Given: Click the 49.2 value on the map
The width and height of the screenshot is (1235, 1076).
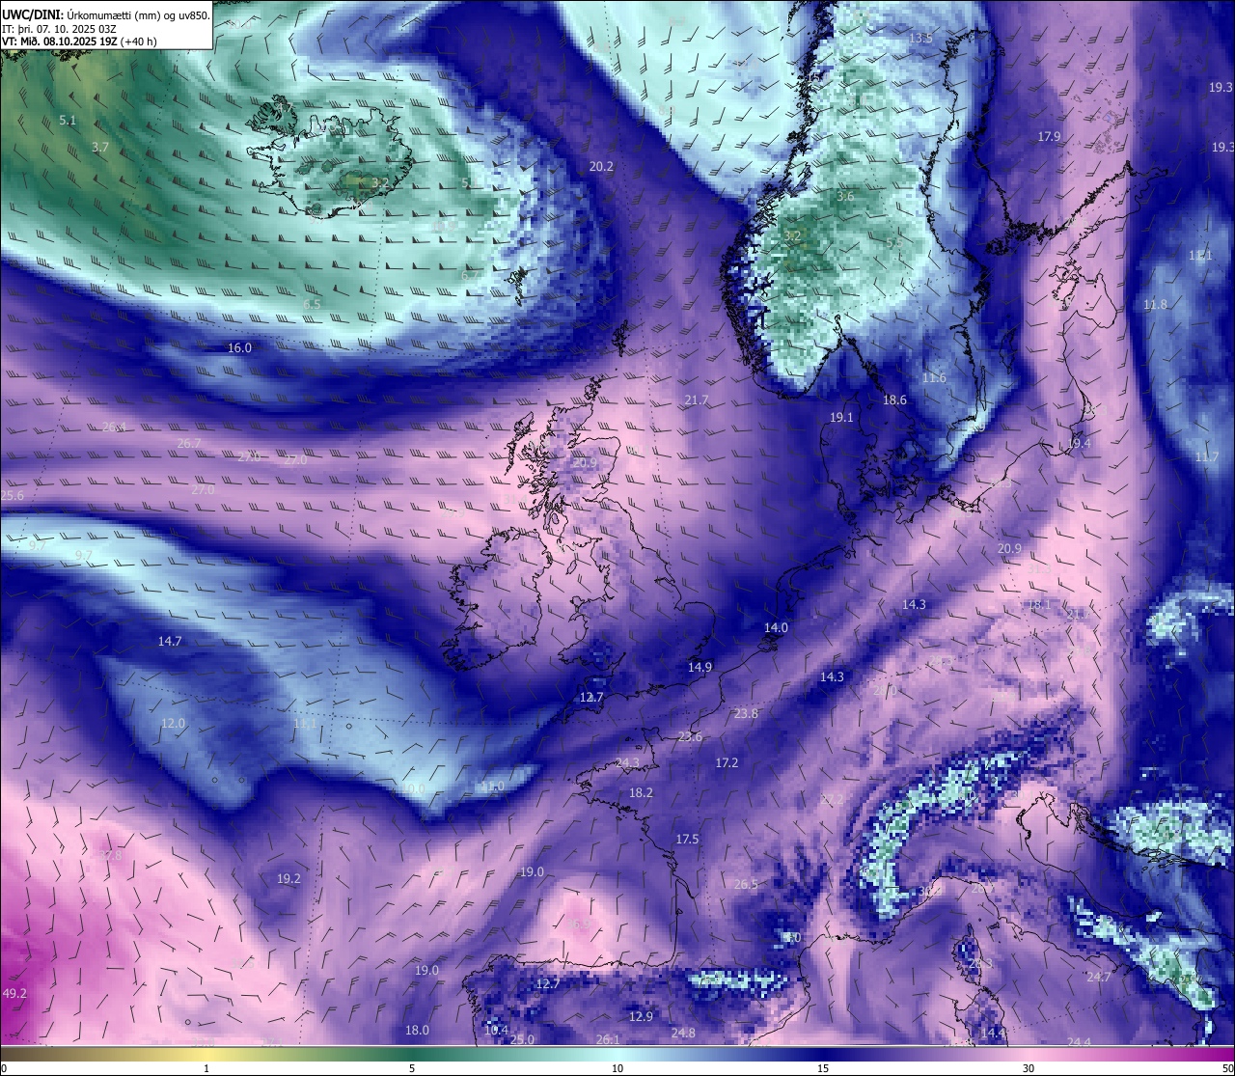Looking at the screenshot, I should tap(15, 993).
